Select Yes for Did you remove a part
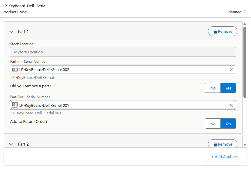The image size is (251, 172). 228,88
